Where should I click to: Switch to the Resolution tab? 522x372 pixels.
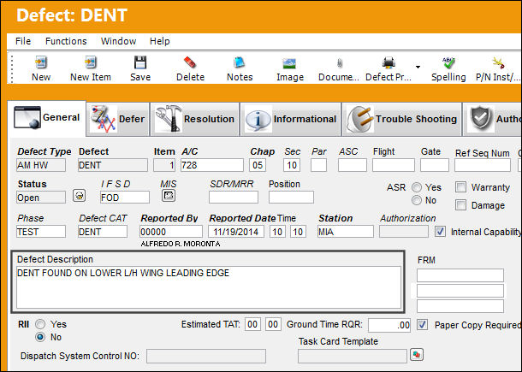pyautogui.click(x=195, y=119)
